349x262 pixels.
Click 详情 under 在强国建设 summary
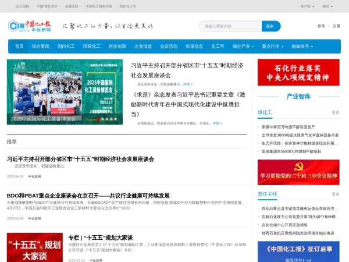(217, 123)
